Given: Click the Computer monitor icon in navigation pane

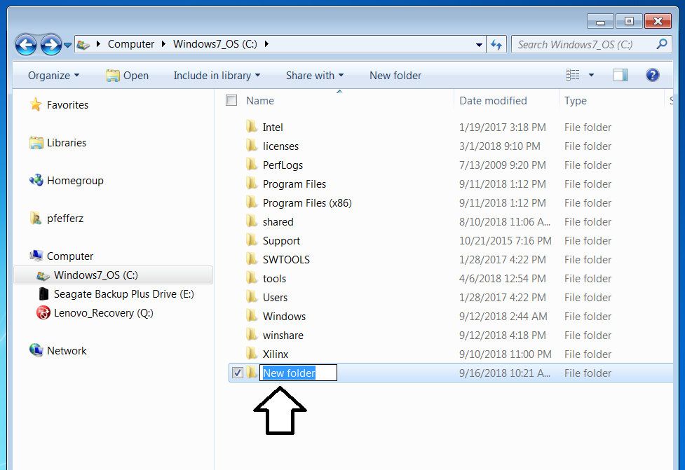Looking at the screenshot, I should point(36,255).
